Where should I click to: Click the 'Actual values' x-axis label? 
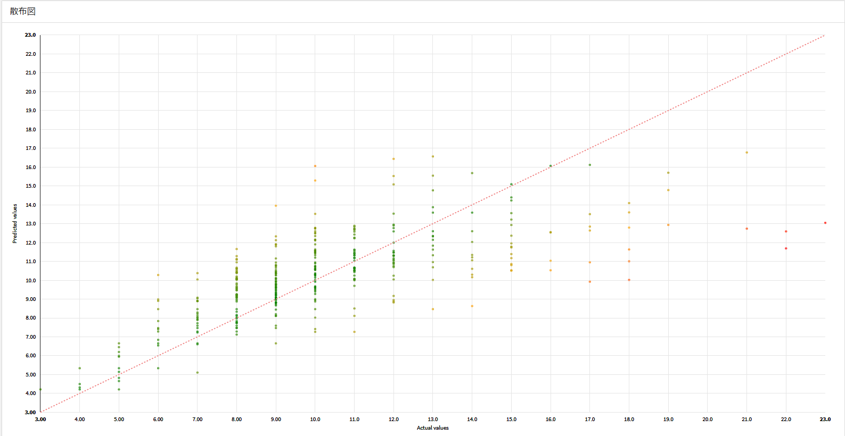click(x=433, y=428)
